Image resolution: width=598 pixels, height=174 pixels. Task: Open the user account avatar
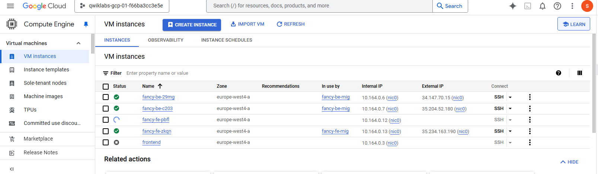point(587,6)
